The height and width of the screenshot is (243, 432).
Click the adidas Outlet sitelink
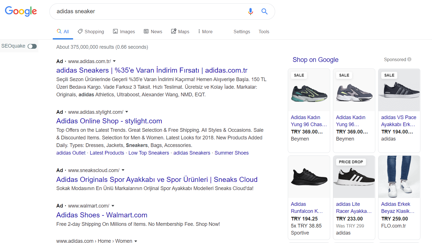click(71, 153)
